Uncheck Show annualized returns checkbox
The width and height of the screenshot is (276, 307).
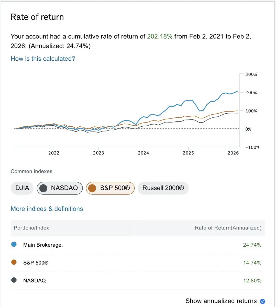[x=262, y=301]
